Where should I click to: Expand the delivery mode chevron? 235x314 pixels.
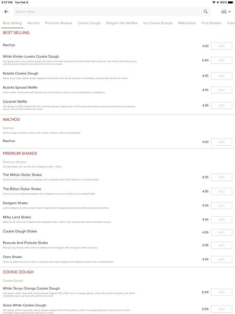pyautogui.click(x=230, y=12)
